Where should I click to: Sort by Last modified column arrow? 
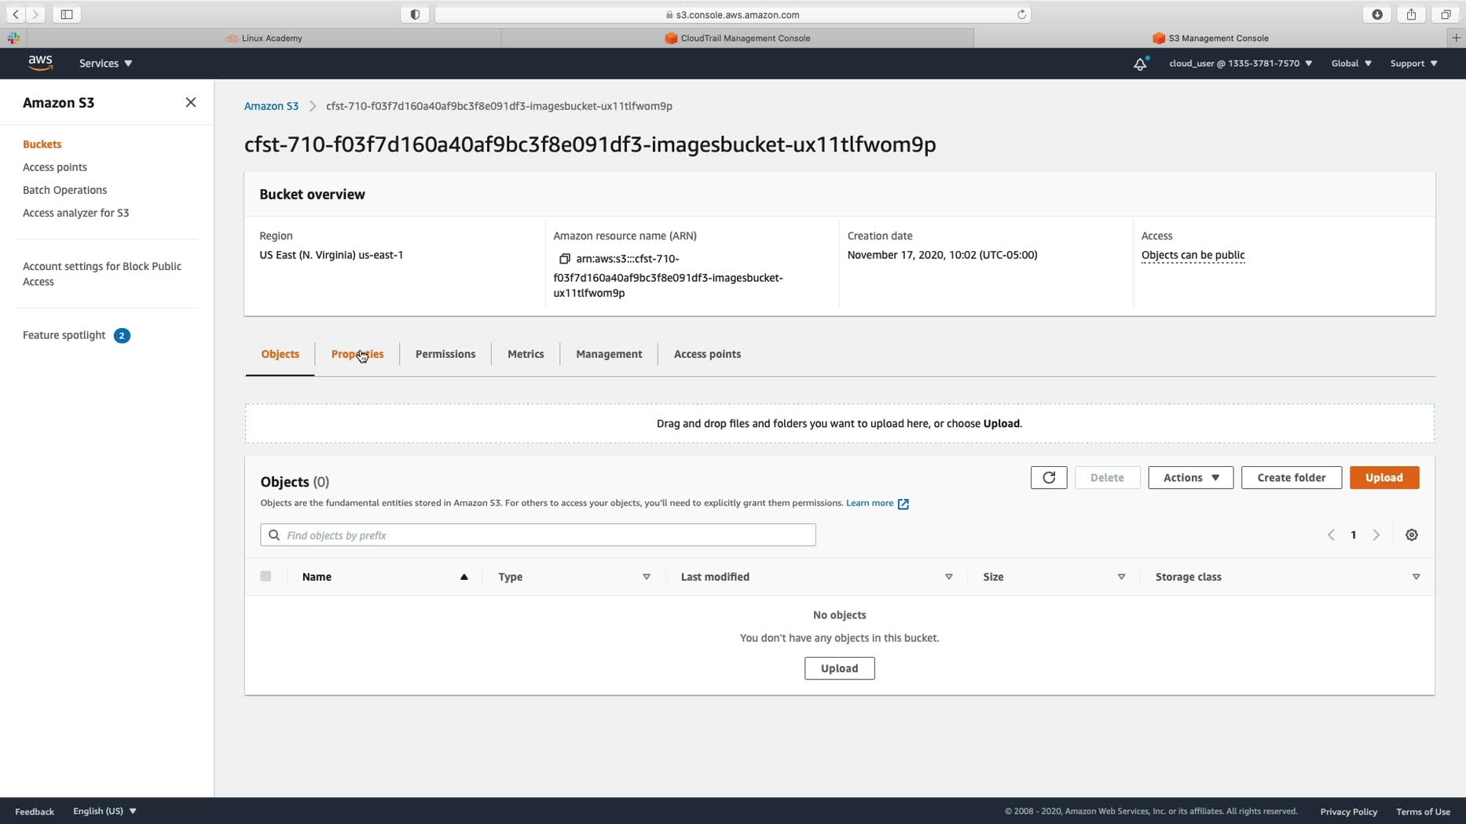tap(949, 577)
